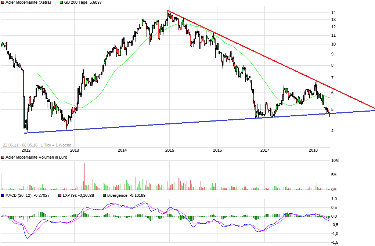The height and width of the screenshot is (246, 375).
Task: Click the blue MACD legend swatch
Action: tap(3, 195)
